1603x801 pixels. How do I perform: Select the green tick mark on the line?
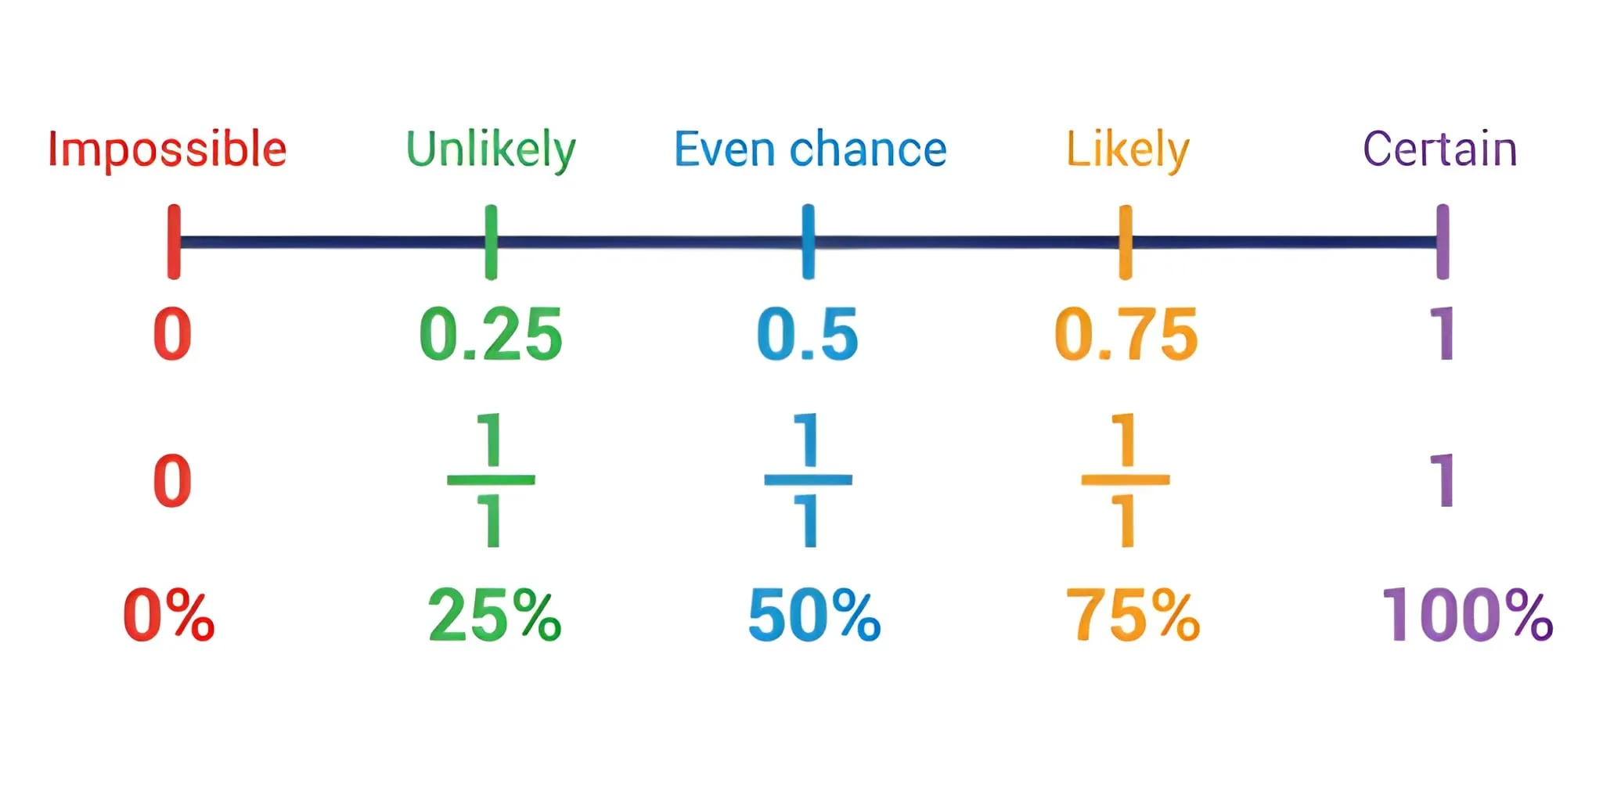click(491, 242)
